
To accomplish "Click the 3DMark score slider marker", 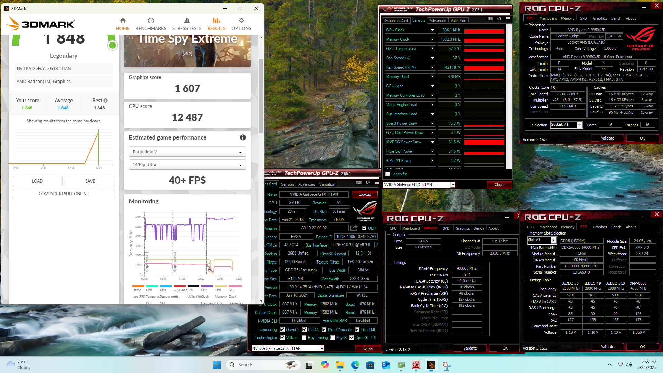I will click(x=112, y=45).
